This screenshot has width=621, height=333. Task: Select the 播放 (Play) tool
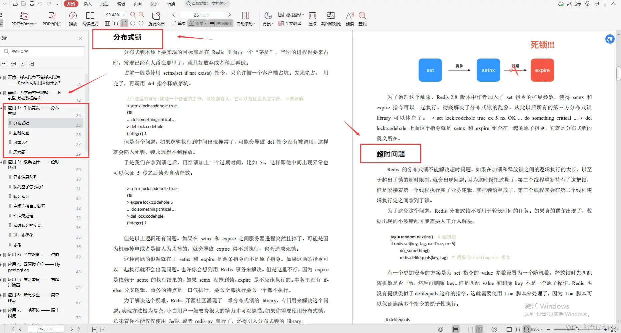pos(73,18)
